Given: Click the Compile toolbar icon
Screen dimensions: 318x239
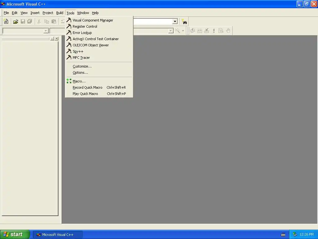Looking at the screenshot, I should (x=193, y=31).
